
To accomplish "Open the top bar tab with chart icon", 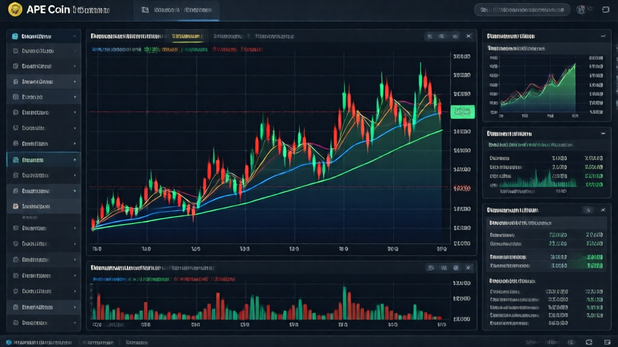I will coord(177,10).
